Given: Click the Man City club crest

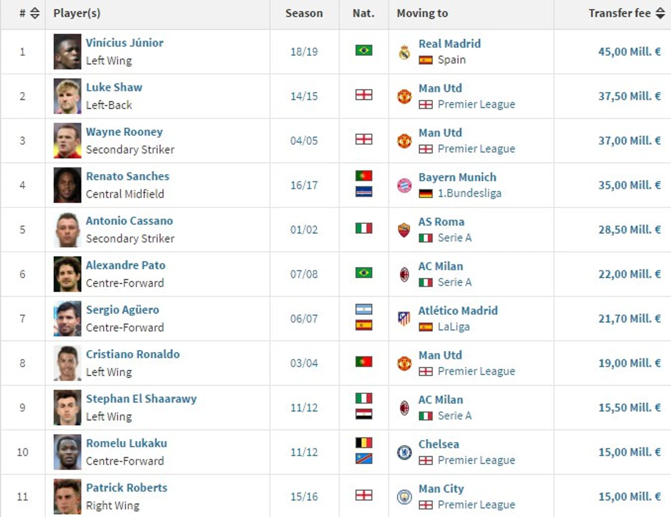Looking at the screenshot, I should (404, 497).
